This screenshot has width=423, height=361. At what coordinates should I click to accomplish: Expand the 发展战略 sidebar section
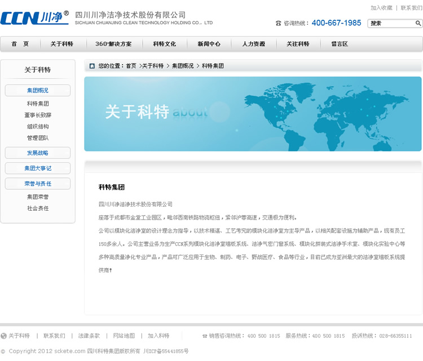coord(37,153)
